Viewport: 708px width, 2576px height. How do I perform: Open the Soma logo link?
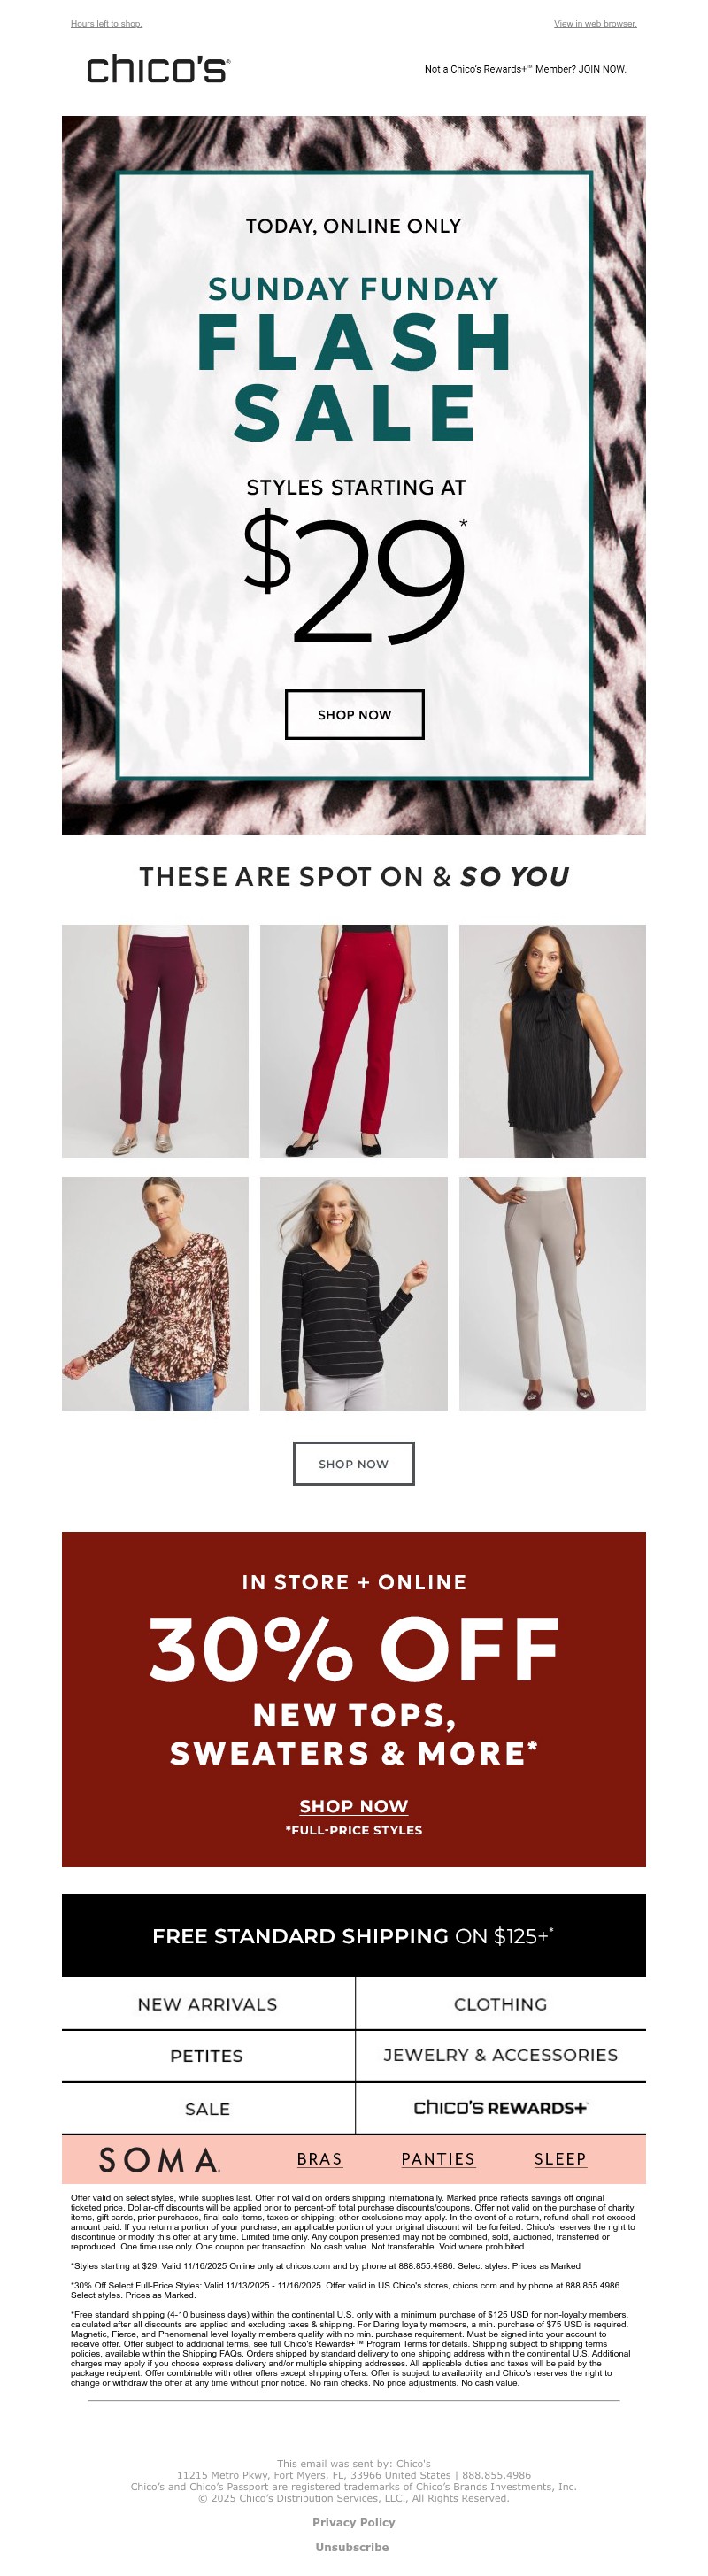159,2160
